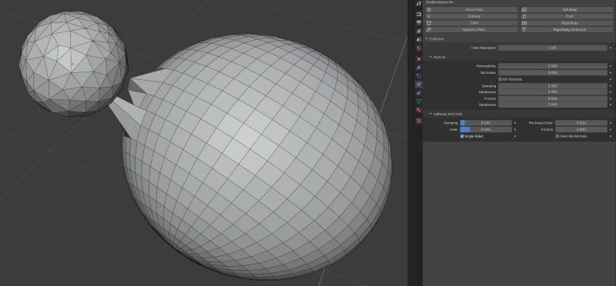This screenshot has width=616, height=286.
Task: Click the animate dot beside Single Sided
Action: pos(515,136)
